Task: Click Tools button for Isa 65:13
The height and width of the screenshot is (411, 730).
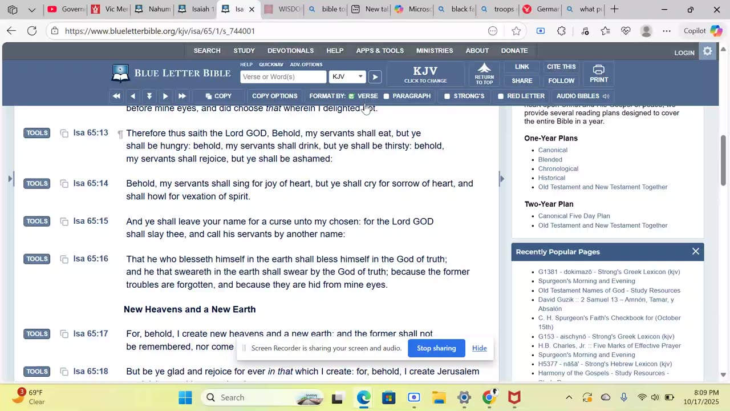Action: [36, 133]
